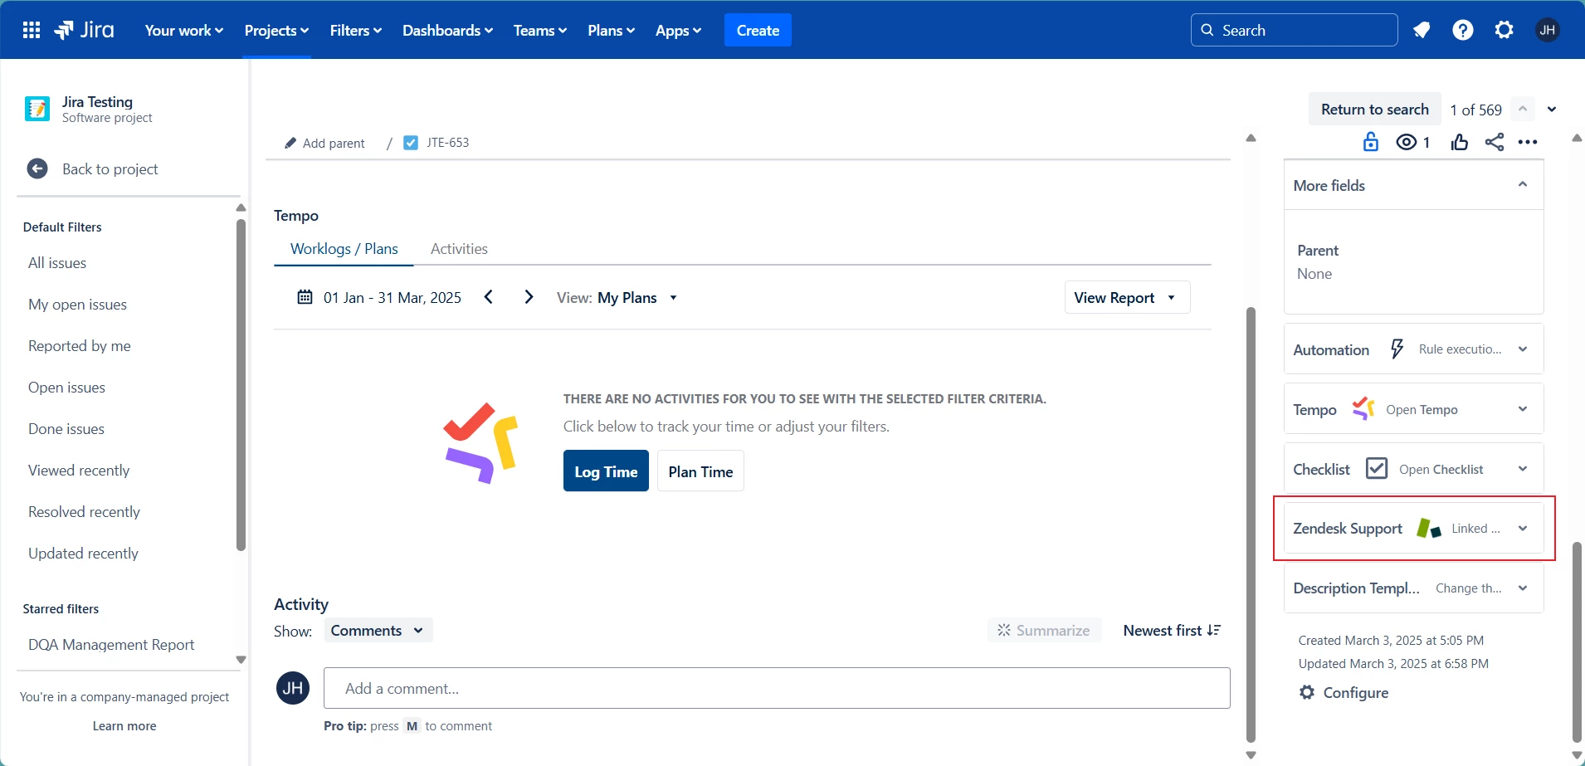Click the Summarize button
The height and width of the screenshot is (766, 1585).
[x=1045, y=630]
